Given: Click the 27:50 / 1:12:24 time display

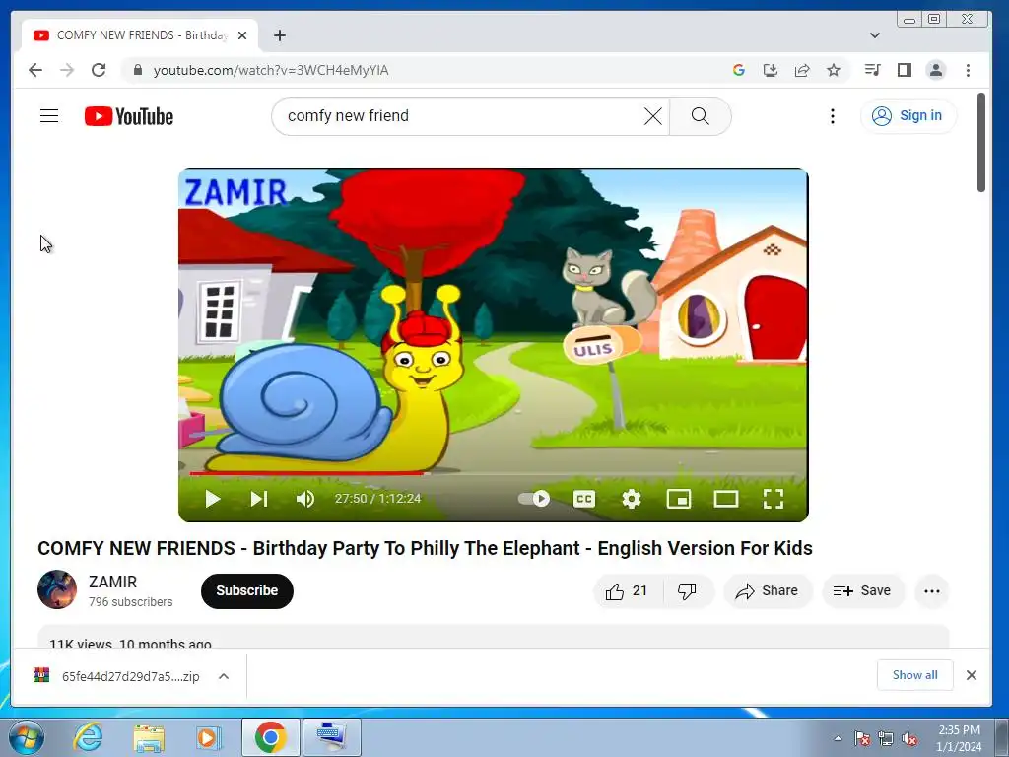Looking at the screenshot, I should 377,498.
